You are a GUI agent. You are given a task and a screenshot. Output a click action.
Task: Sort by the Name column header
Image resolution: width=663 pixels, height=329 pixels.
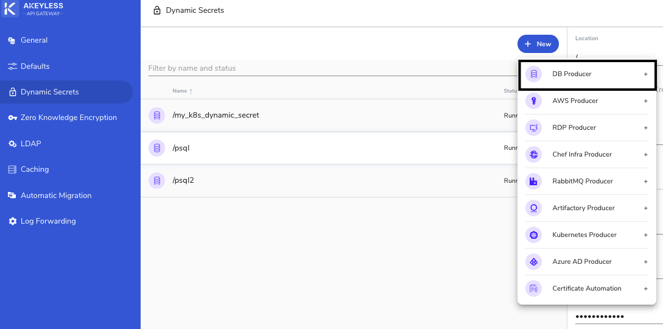point(182,91)
